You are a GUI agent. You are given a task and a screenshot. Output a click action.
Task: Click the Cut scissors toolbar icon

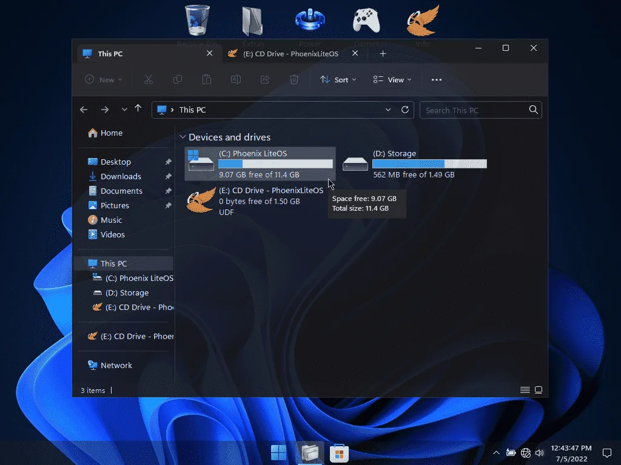149,79
